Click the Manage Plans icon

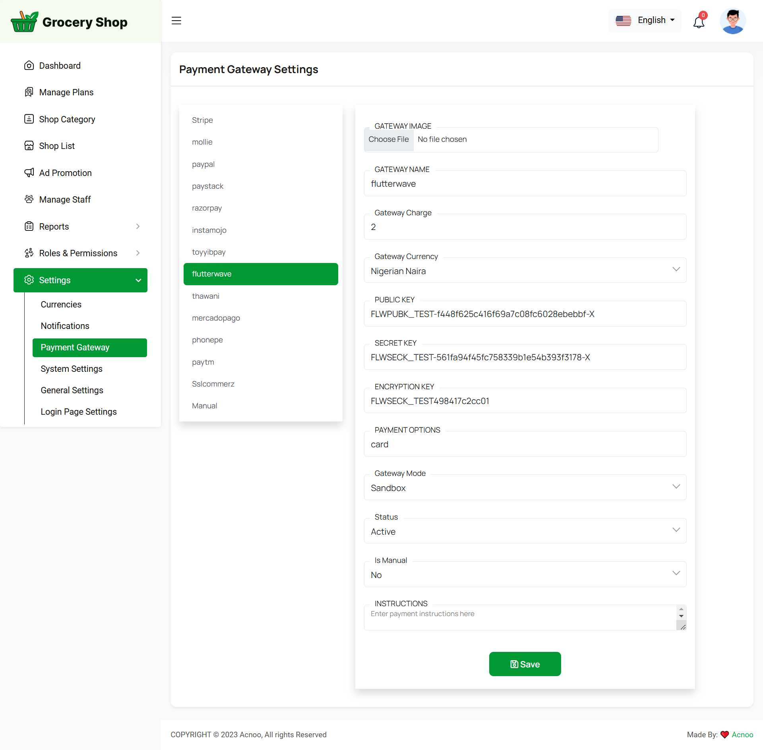pyautogui.click(x=29, y=92)
